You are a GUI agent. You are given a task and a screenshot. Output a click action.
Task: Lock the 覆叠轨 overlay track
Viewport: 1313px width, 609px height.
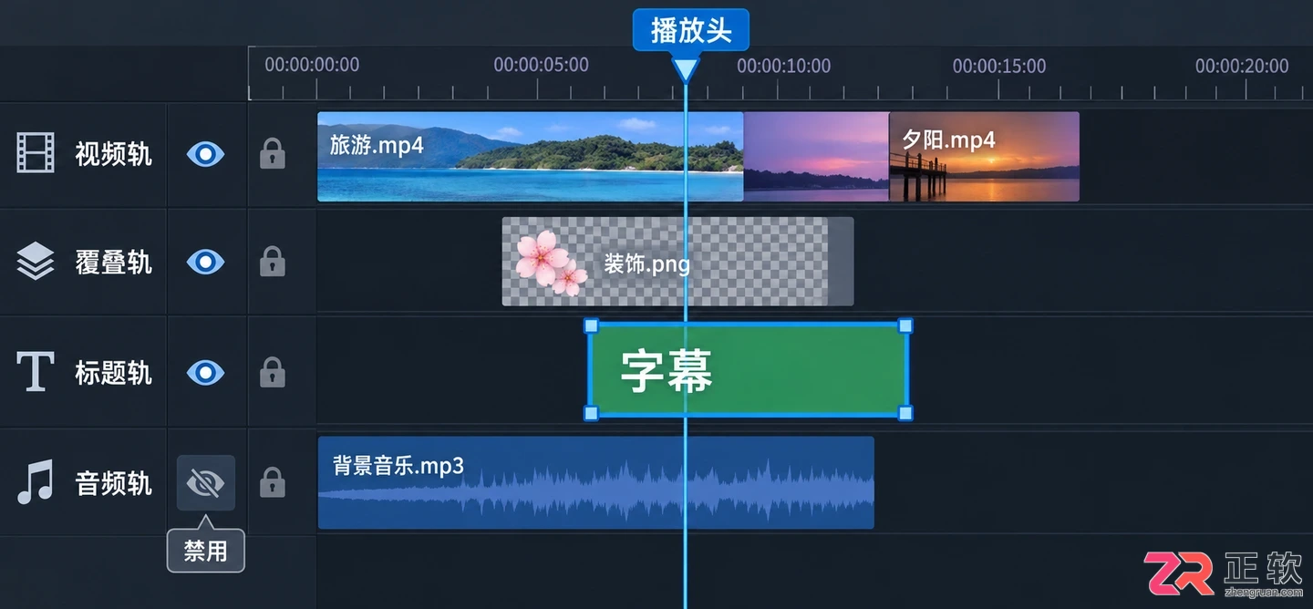(273, 262)
